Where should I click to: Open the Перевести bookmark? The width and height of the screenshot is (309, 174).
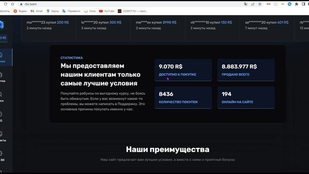(x=71, y=11)
